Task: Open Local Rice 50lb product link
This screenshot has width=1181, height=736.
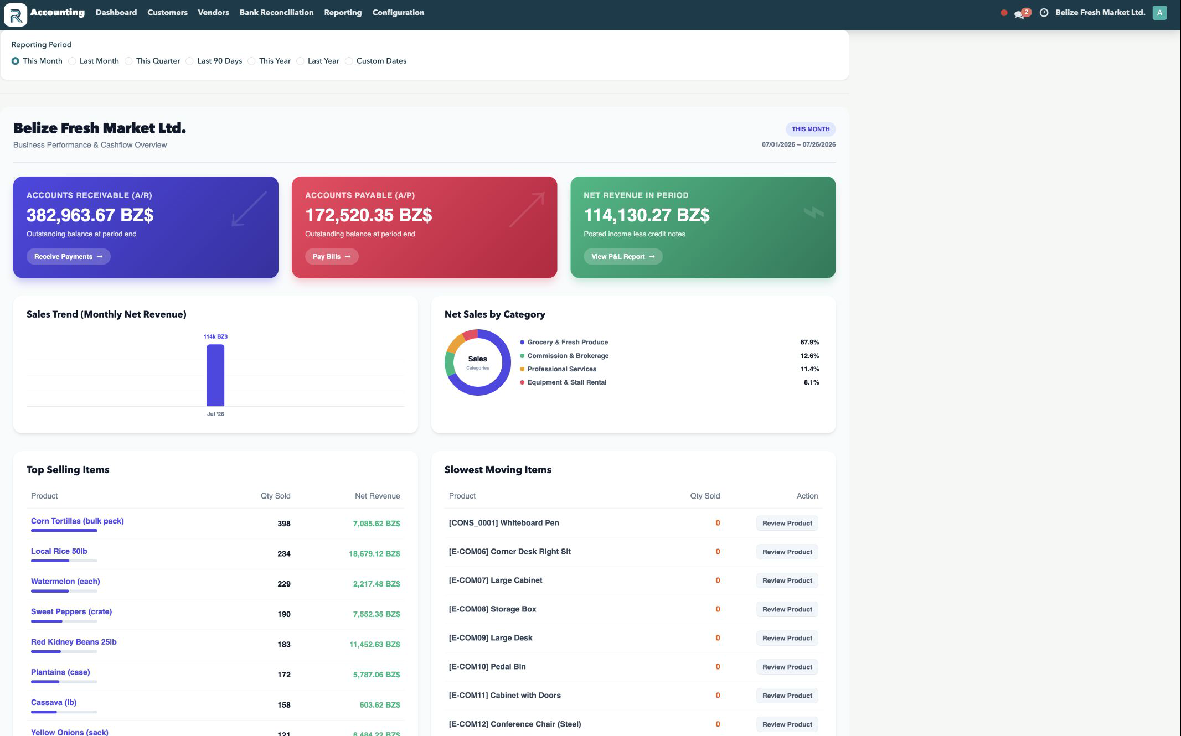Action: (59, 551)
